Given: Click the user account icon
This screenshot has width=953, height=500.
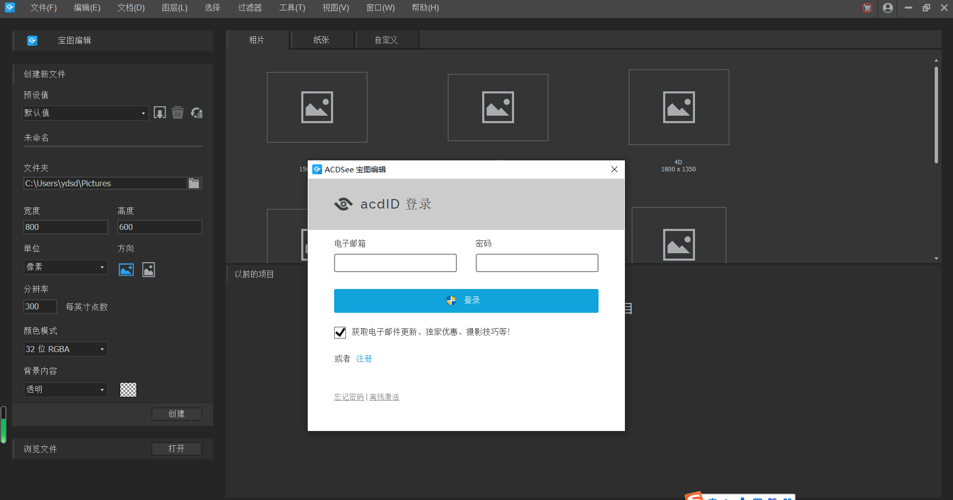Looking at the screenshot, I should pos(888,8).
